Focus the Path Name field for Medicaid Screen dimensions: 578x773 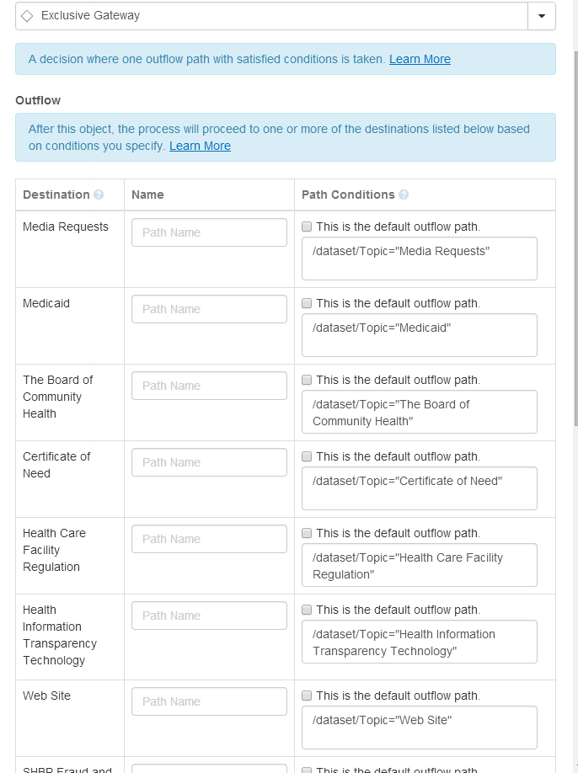click(209, 309)
